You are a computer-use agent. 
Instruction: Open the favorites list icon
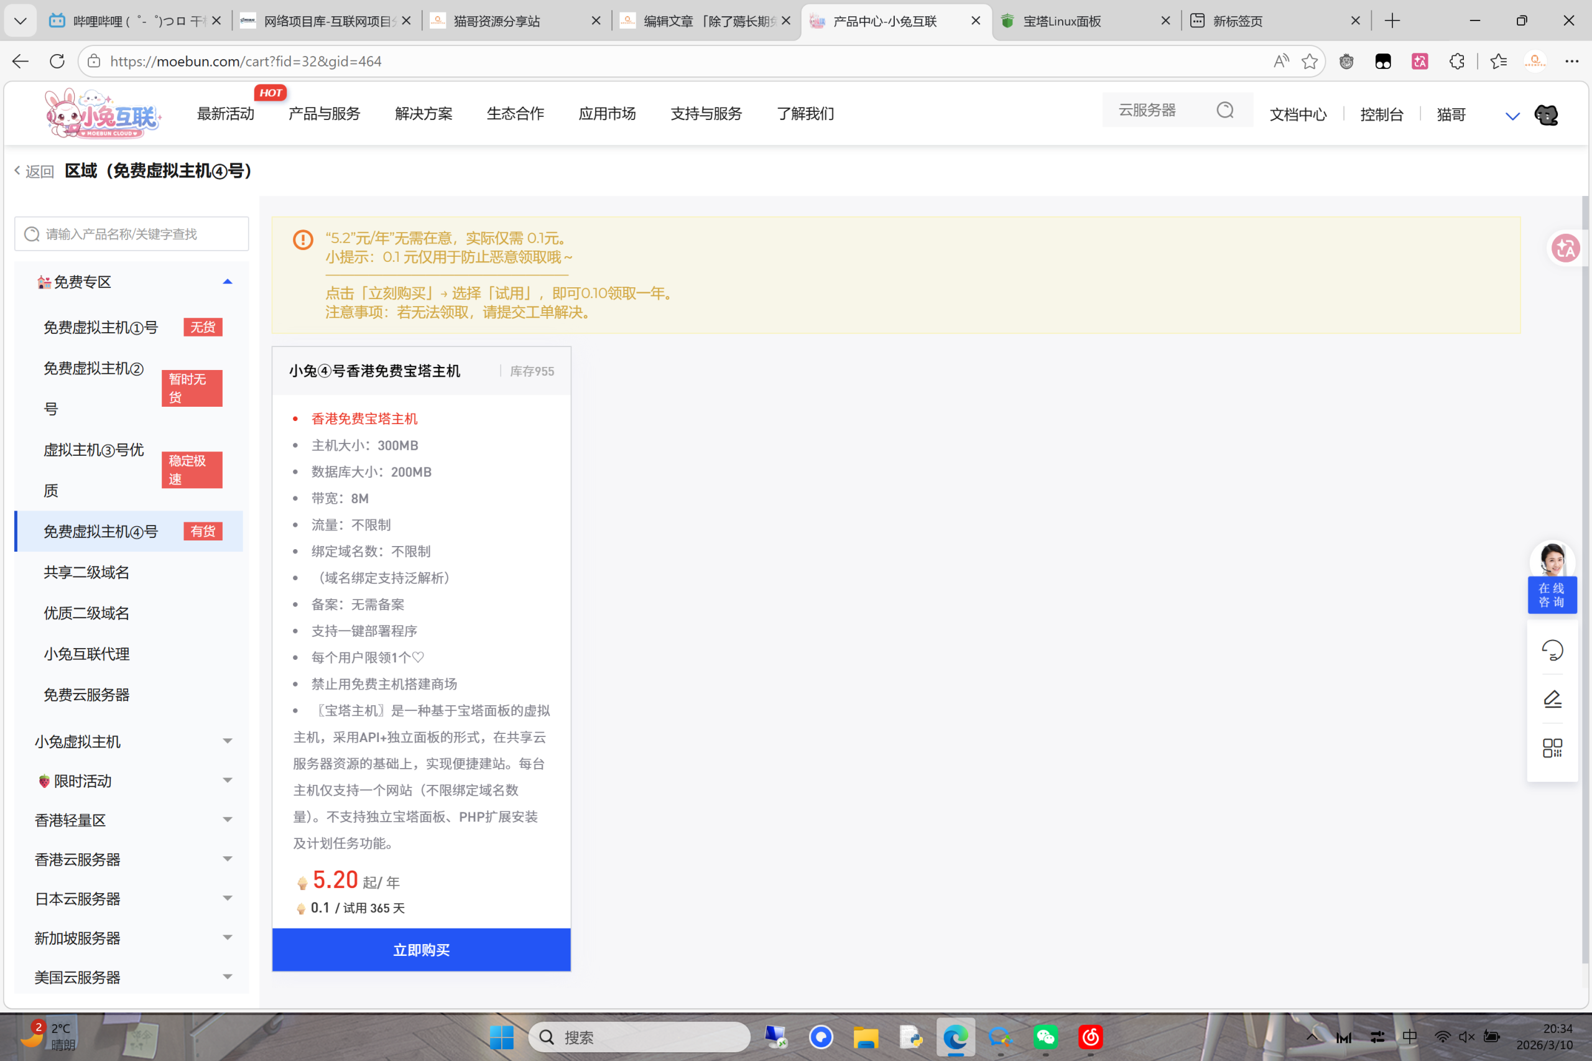click(x=1499, y=62)
